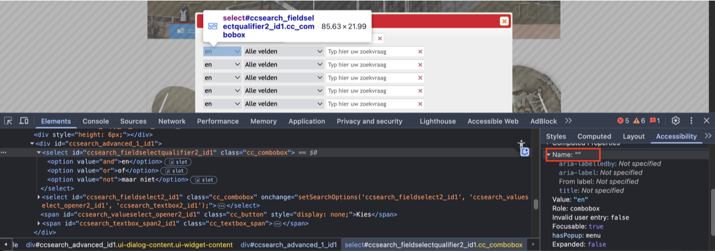This screenshot has width=715, height=251.
Task: Clear the first highlighted row's search textbox
Action: coord(420,52)
